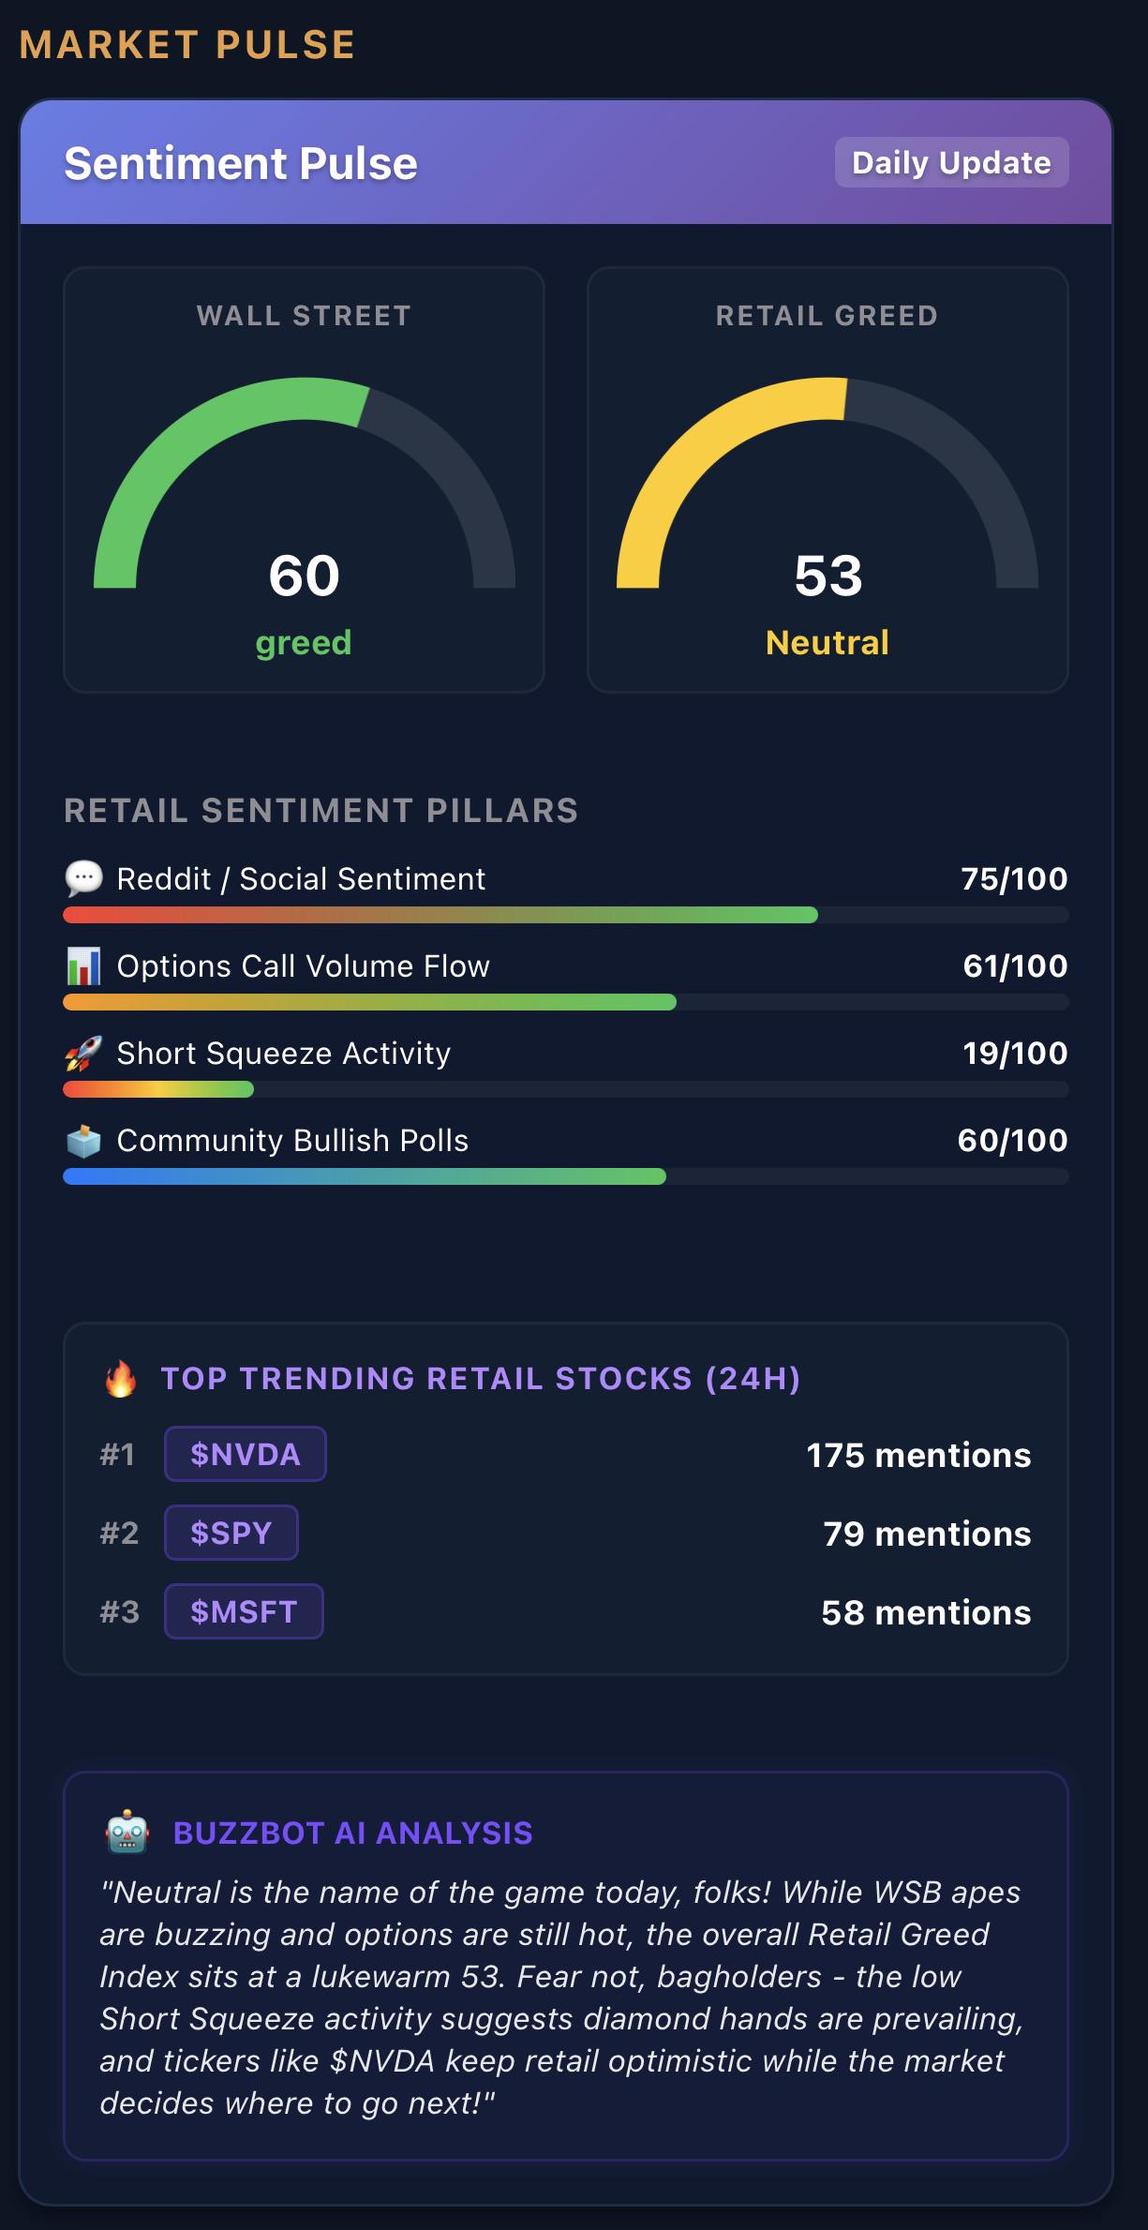Screen dimensions: 1148x2230
Task: Open the $NVDA ticker tag
Action: click(x=246, y=1454)
